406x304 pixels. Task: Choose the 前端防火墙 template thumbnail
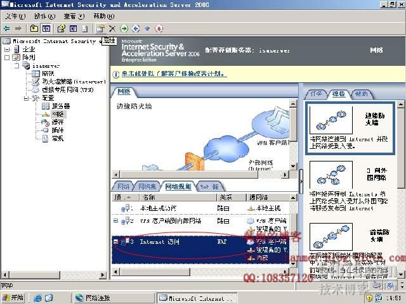[x=331, y=237]
